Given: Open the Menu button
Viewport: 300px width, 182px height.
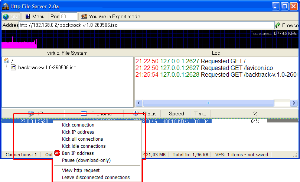Looking at the screenshot, I should (35, 16).
